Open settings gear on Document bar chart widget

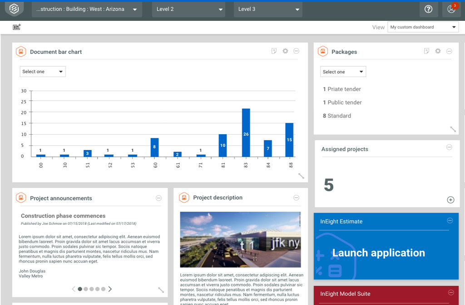[x=285, y=51]
